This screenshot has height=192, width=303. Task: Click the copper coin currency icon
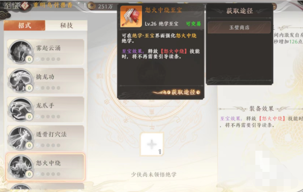click(x=91, y=6)
